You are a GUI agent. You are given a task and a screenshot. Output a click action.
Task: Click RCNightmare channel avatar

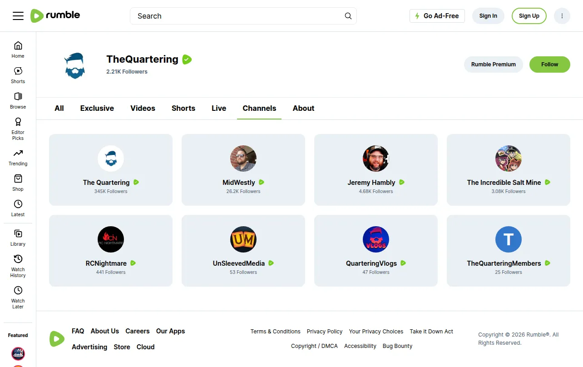111,239
